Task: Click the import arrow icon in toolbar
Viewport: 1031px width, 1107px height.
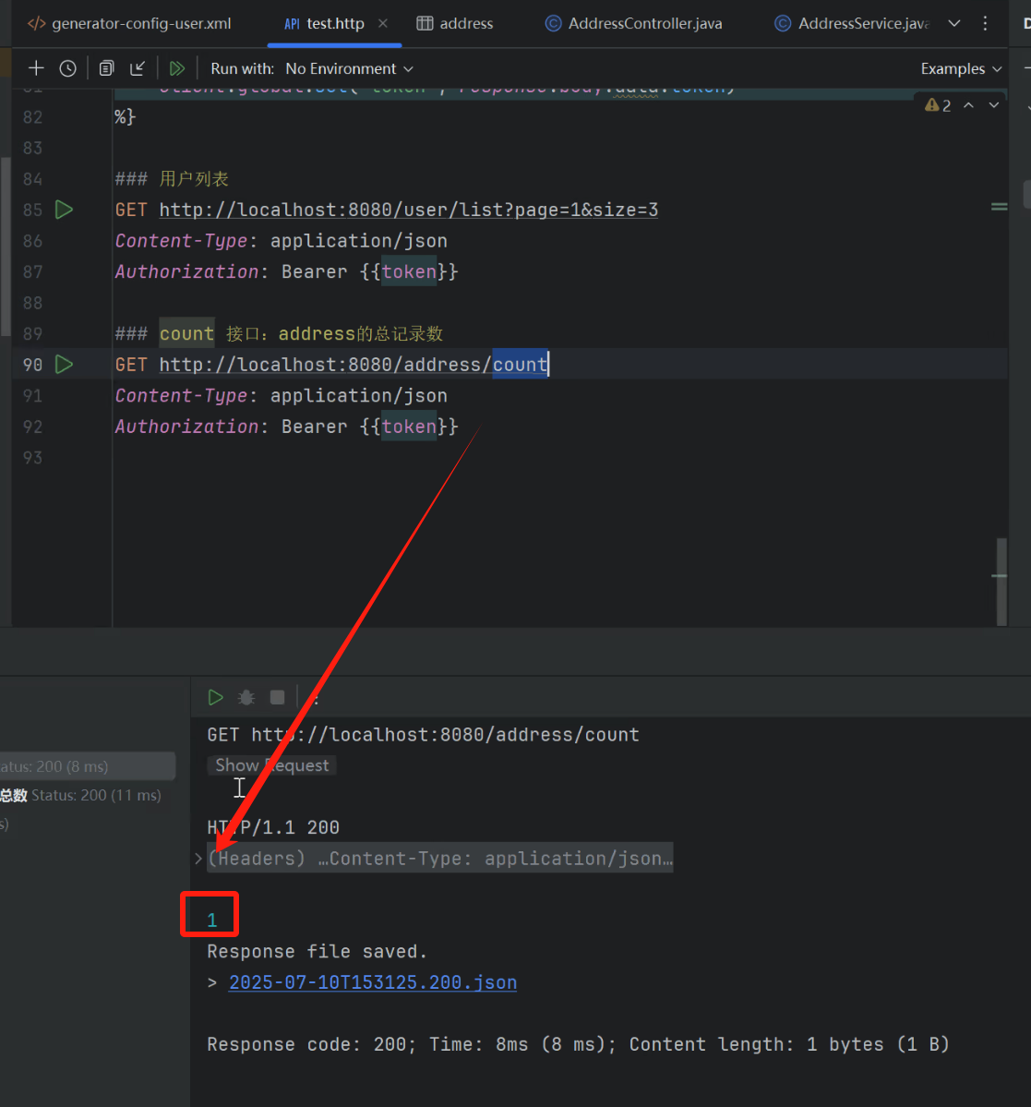Action: (138, 68)
